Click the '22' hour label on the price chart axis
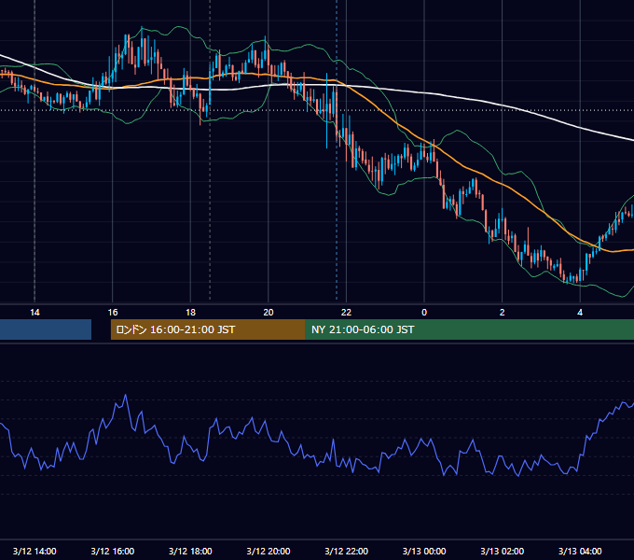The image size is (634, 560). point(346,313)
